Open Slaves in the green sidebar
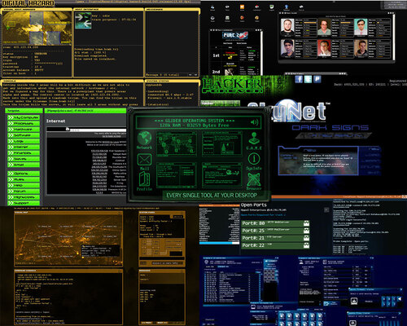This screenshot has width=407, height=326. [x=24, y=159]
